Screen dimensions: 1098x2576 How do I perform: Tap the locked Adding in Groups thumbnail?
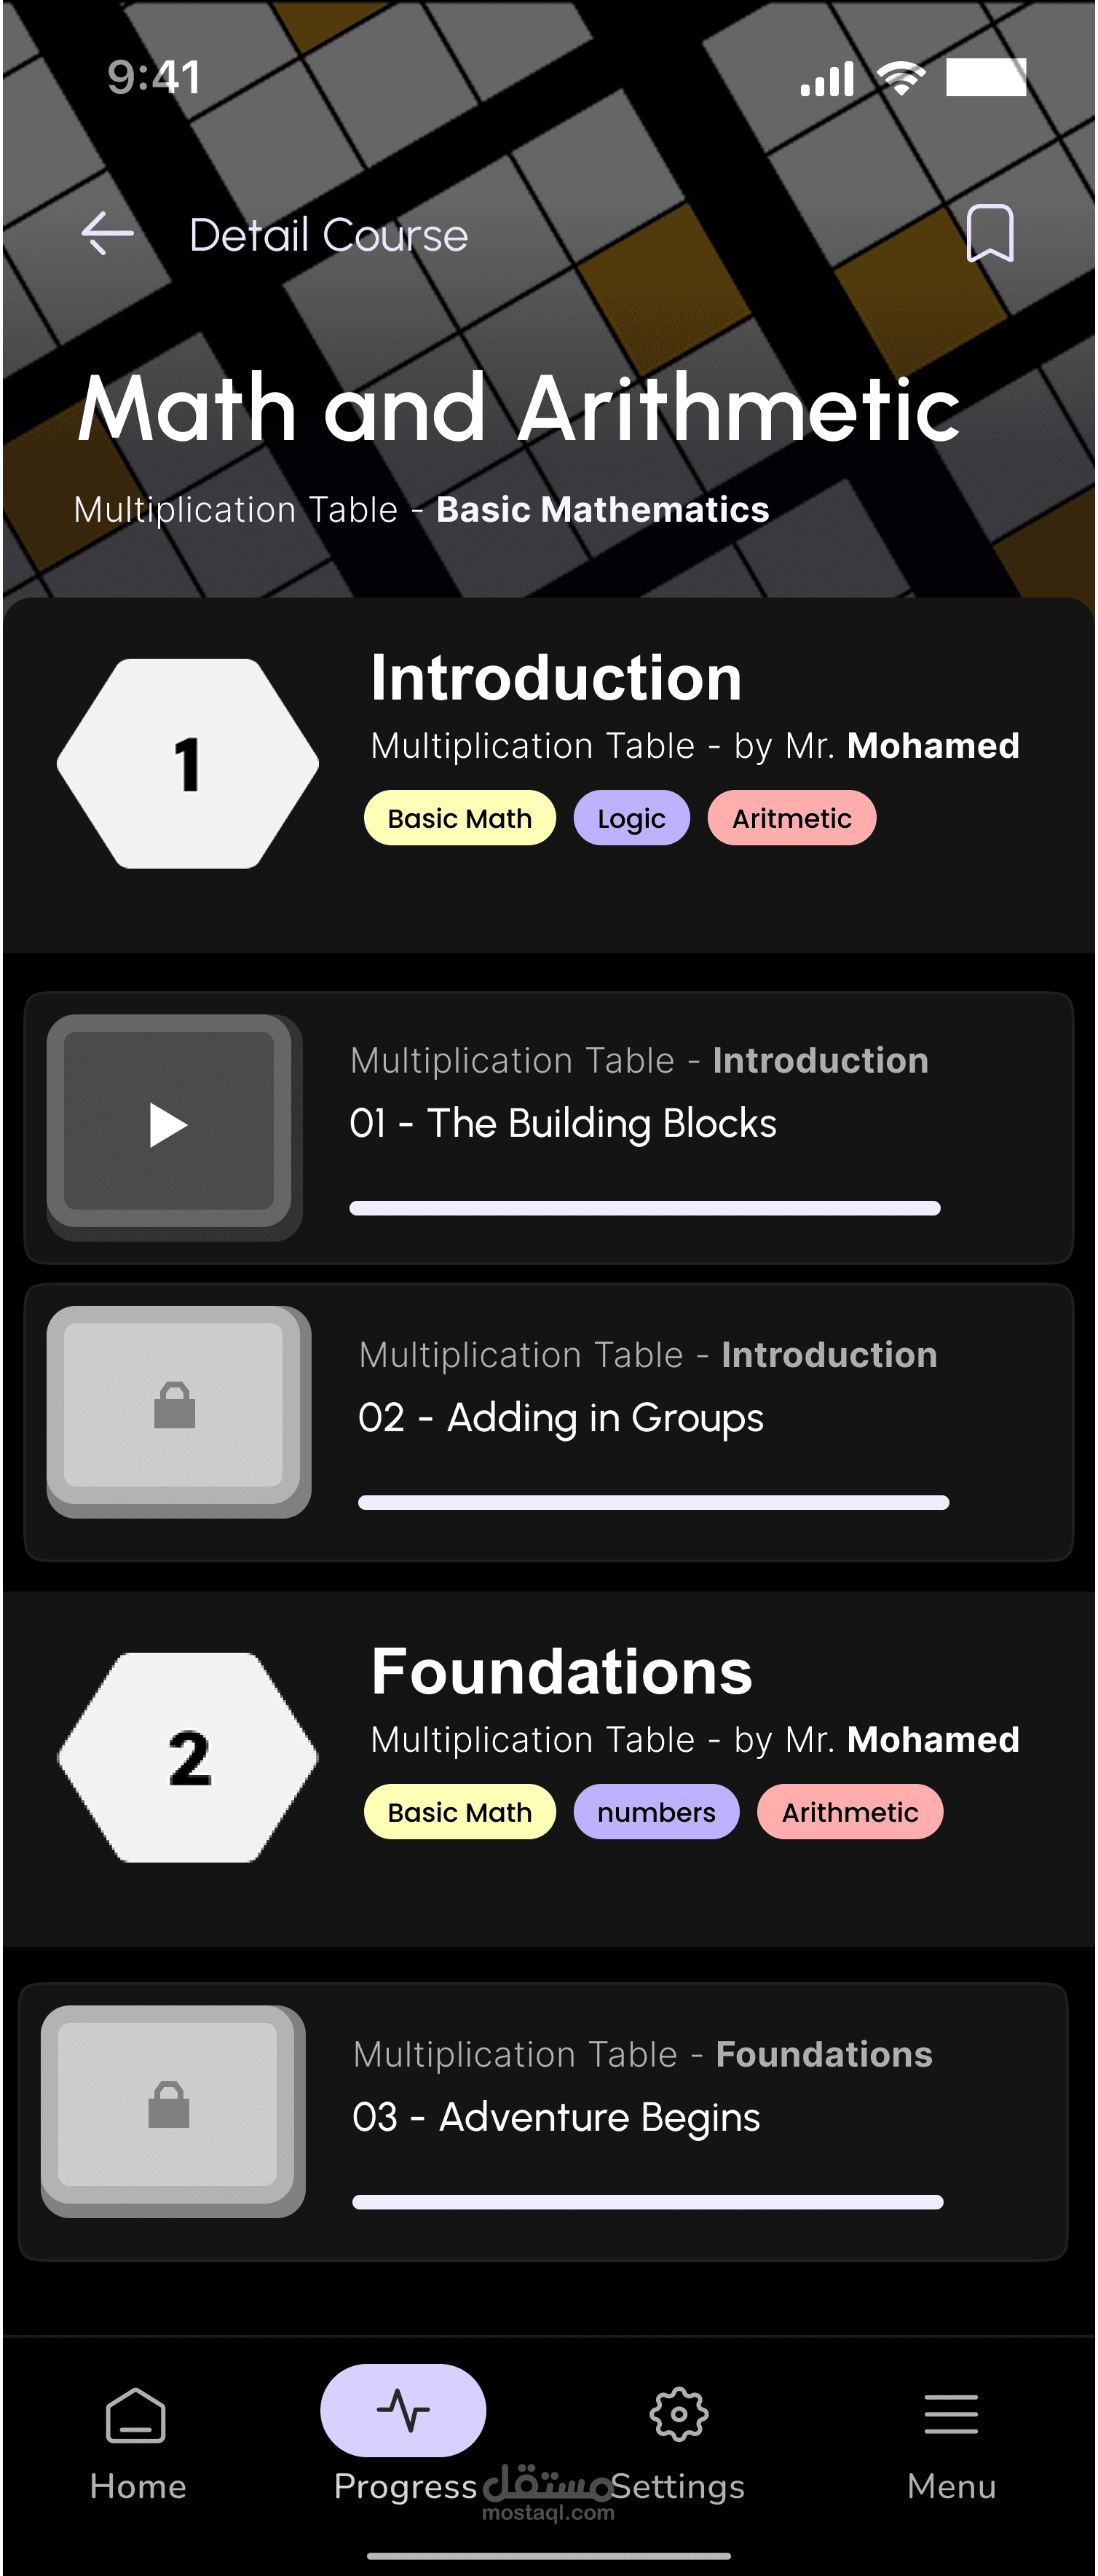click(177, 1409)
